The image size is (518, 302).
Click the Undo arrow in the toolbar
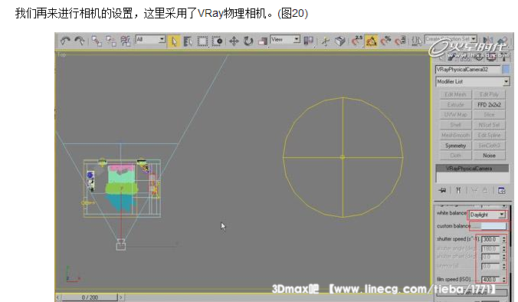click(x=65, y=41)
